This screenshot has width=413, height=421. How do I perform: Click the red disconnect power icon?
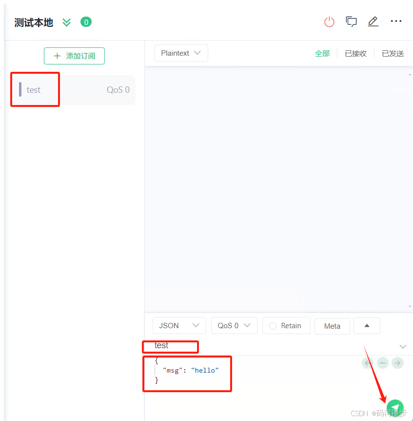coord(329,22)
